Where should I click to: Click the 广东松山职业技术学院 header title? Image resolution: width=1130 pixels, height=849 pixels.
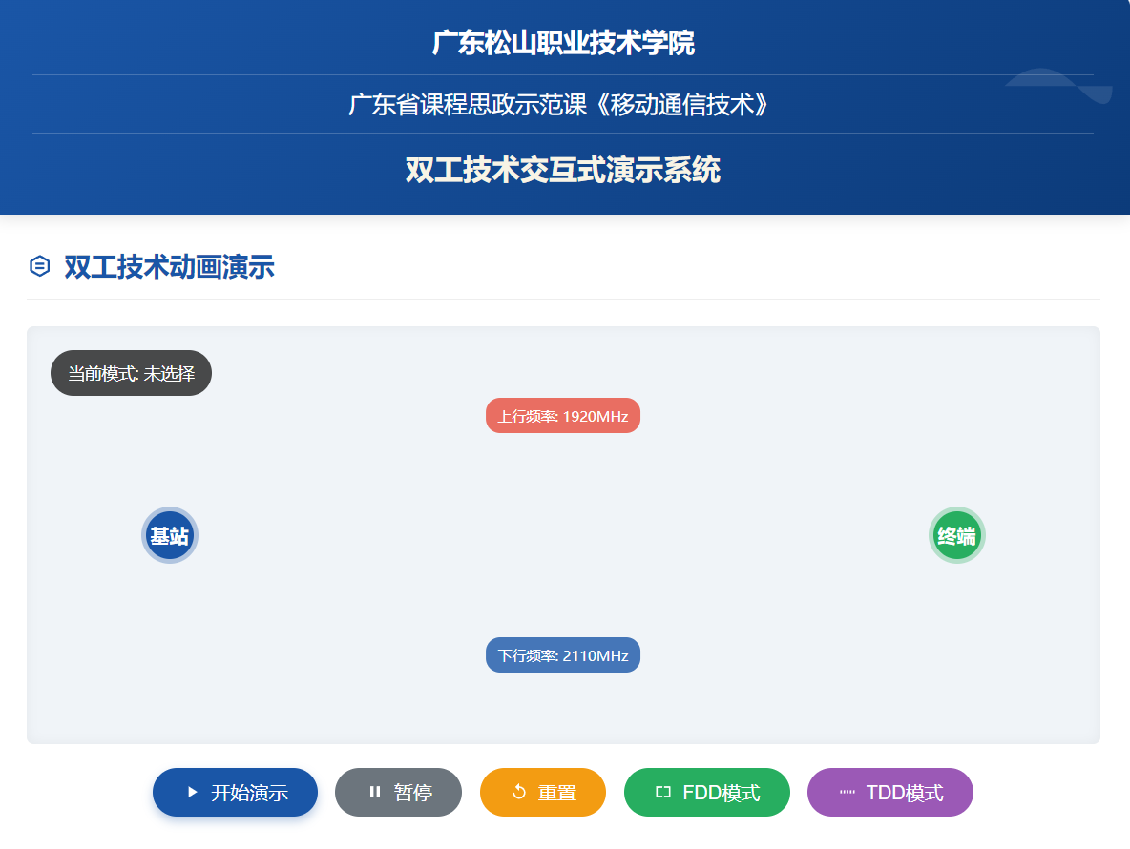[563, 43]
